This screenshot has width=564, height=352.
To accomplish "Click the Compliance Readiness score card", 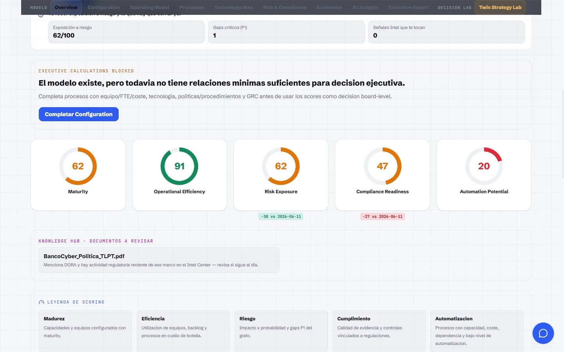I will click(x=382, y=175).
